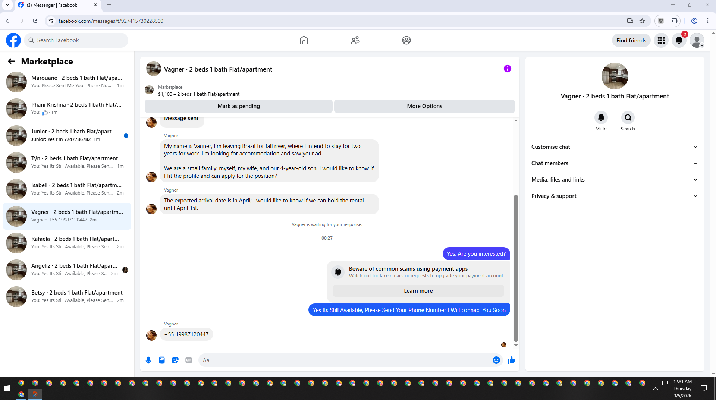Click 'Yes. Are you interested?' message
This screenshot has width=716, height=400.
[476, 254]
